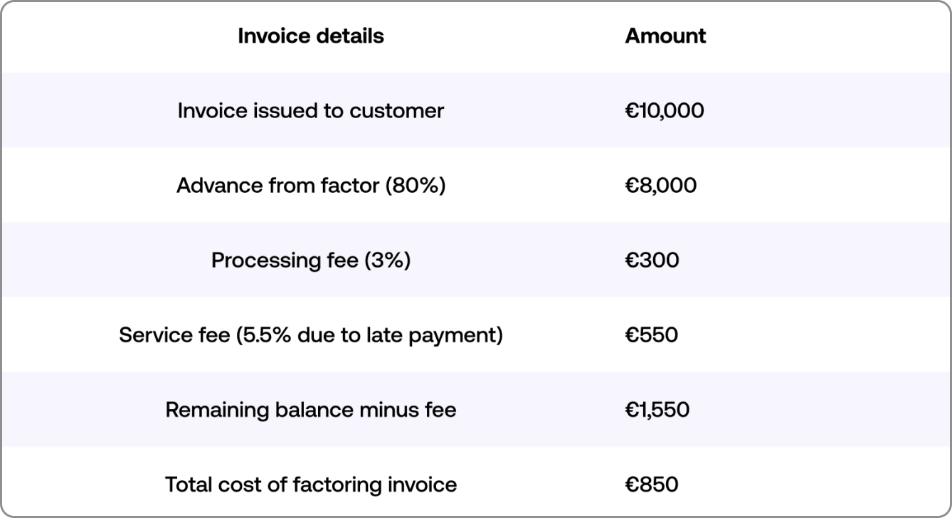Click the "Service fee" row label

(x=174, y=335)
